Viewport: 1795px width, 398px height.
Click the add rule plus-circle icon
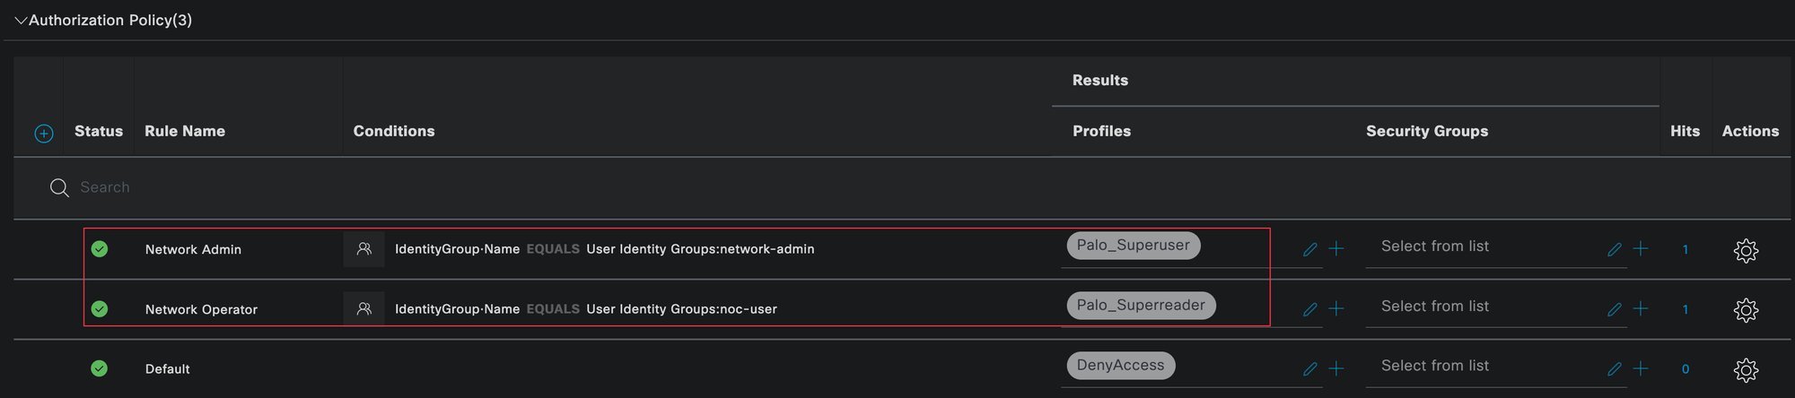(x=44, y=133)
